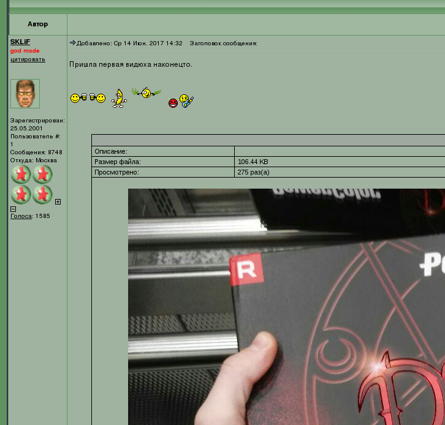Click the minus vote button above Голоса

(13, 209)
